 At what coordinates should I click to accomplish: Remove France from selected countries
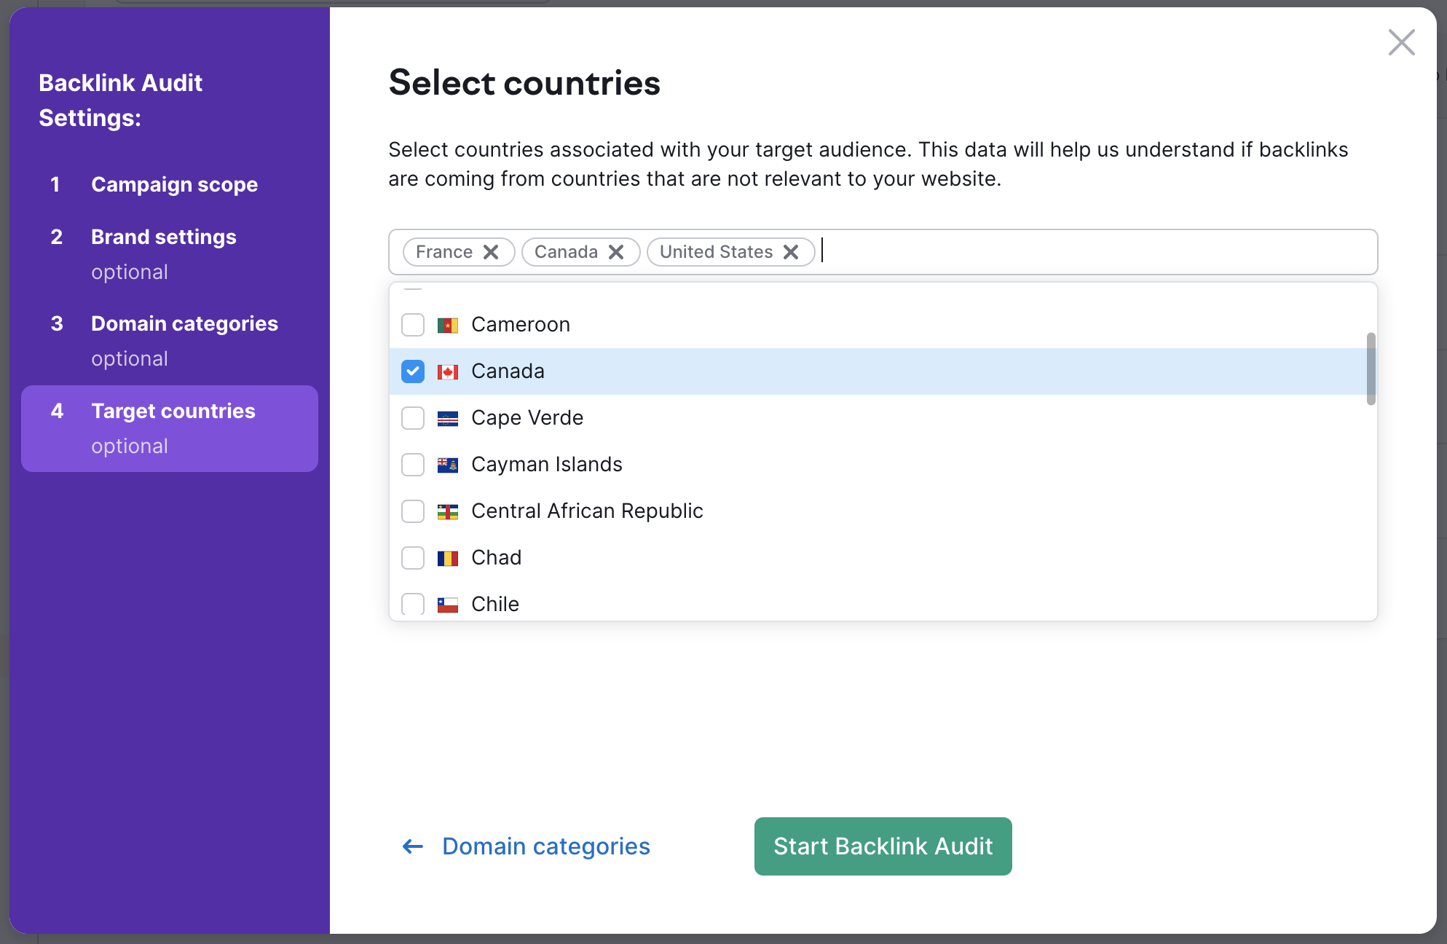[490, 252]
